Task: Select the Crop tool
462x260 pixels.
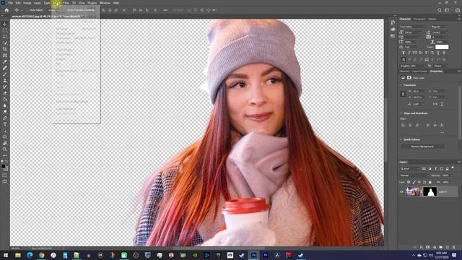Action: [x=5, y=49]
